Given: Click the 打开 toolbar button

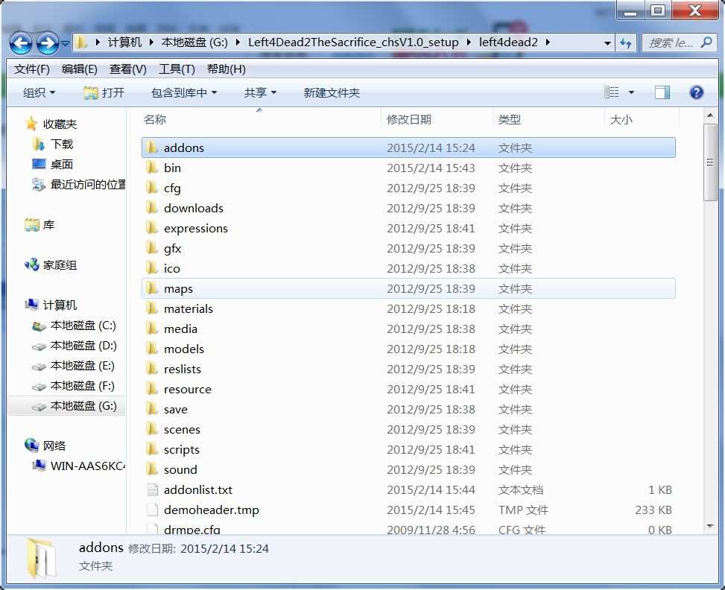Looking at the screenshot, I should point(104,92).
